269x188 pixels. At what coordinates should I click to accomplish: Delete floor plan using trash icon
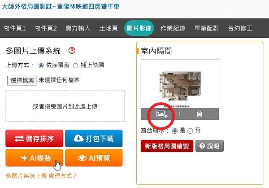tap(199, 114)
